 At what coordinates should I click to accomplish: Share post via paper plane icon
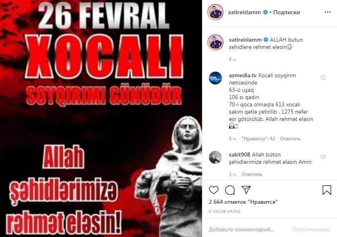coord(246,190)
